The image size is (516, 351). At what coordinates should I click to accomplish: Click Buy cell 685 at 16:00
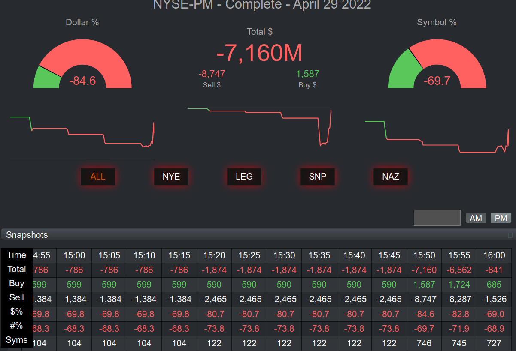coord(494,285)
